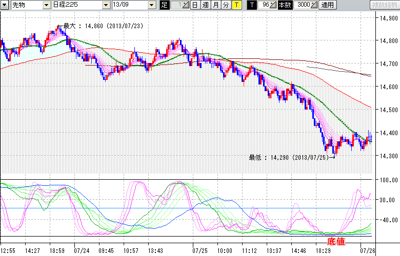Switch to monthly (月) candlestick interval

[x=215, y=5]
